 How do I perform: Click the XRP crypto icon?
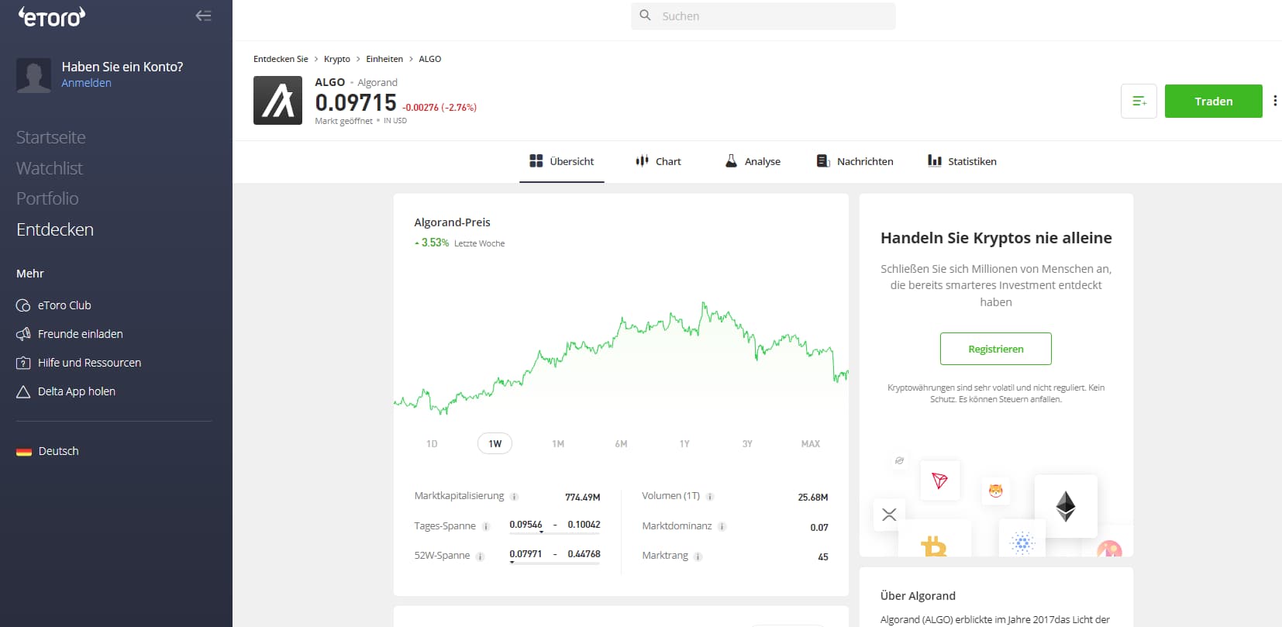click(889, 515)
